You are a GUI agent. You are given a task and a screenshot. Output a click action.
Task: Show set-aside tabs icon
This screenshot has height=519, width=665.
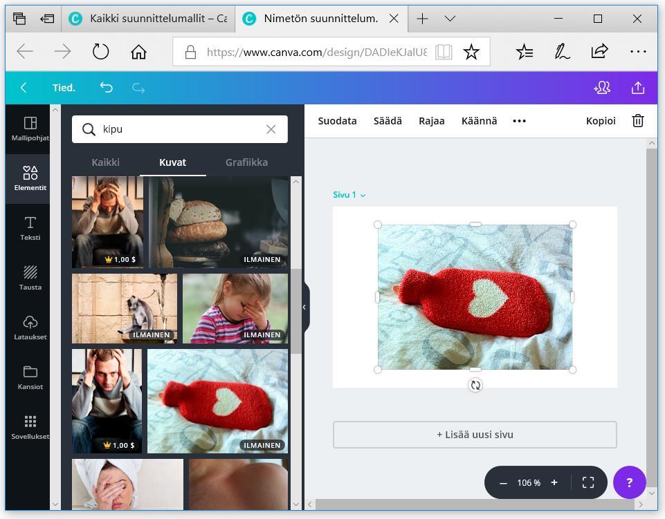tap(19, 19)
